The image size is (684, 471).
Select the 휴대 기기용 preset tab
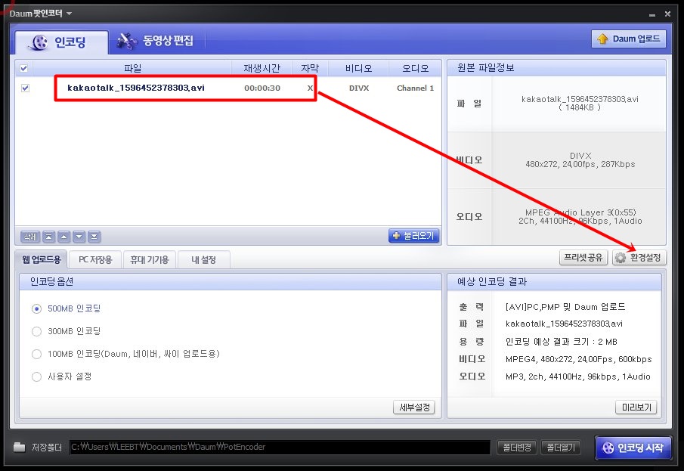click(149, 260)
